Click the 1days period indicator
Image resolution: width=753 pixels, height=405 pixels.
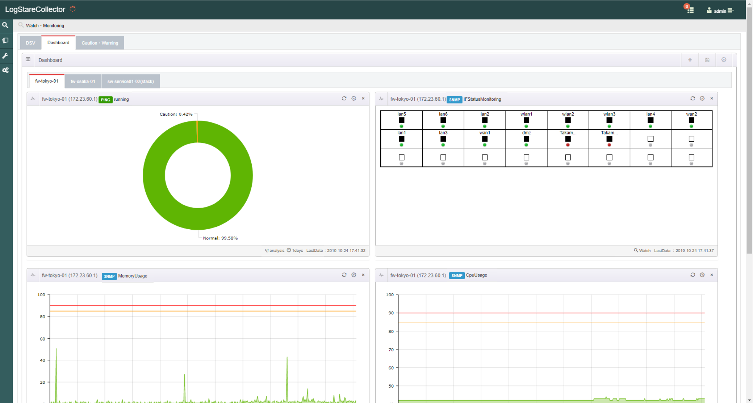coord(295,250)
